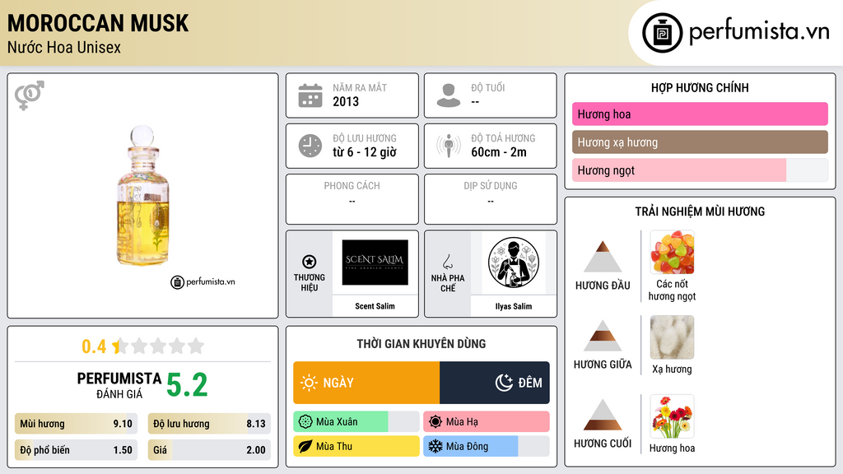Click the flower icon for Mùa Xuân
This screenshot has width=843, height=474.
click(x=305, y=422)
